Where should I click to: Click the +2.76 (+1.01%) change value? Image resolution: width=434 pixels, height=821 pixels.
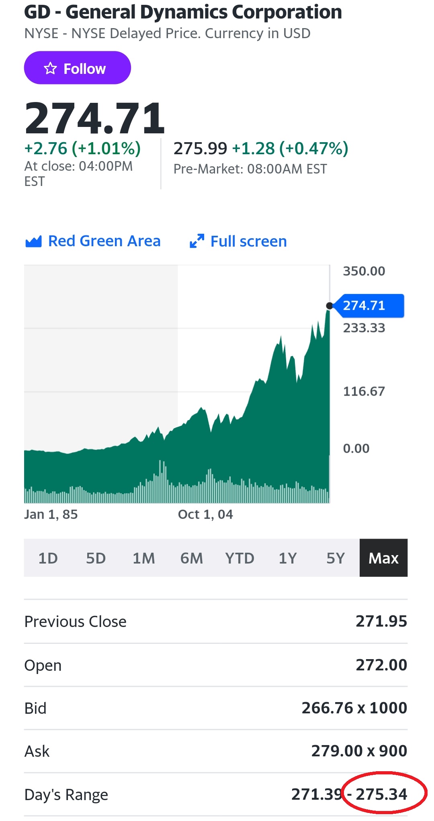pos(83,148)
